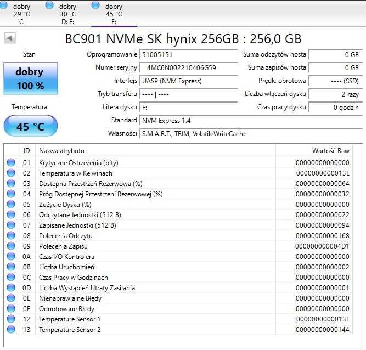Select the 'Liczba Uruchomień' attribute name
The image size is (366, 350).
click(x=66, y=267)
